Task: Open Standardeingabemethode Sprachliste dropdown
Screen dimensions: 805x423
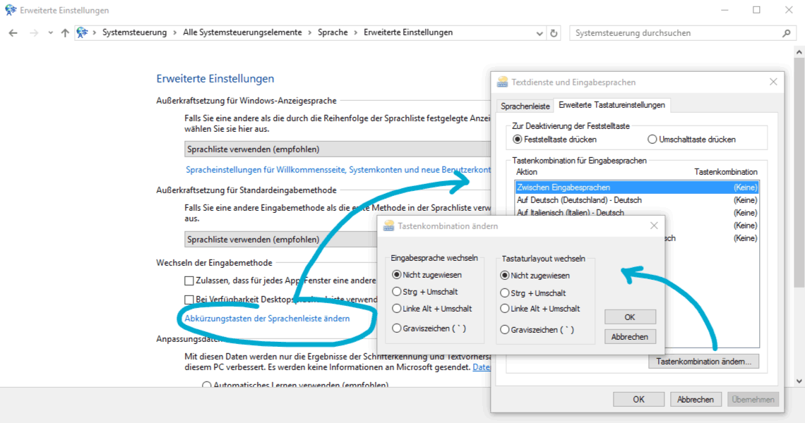Action: tap(281, 240)
